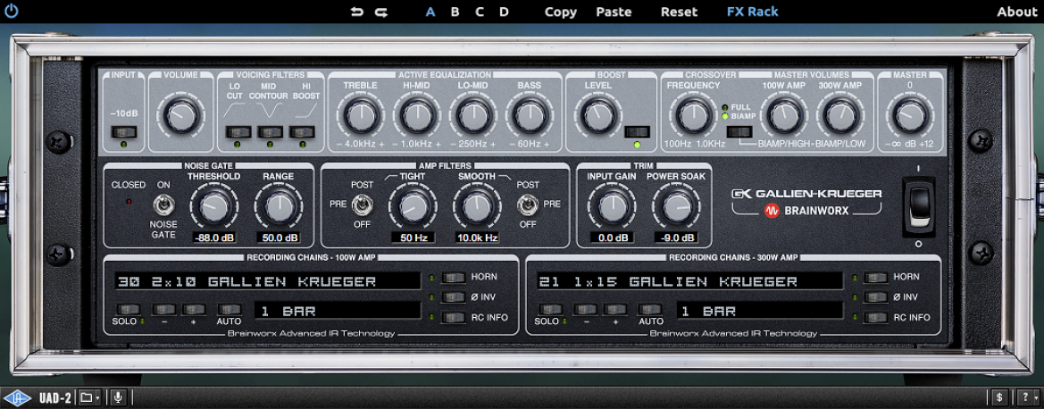Open the UAD-2 folder preset menu
The height and width of the screenshot is (409, 1044).
(89, 397)
